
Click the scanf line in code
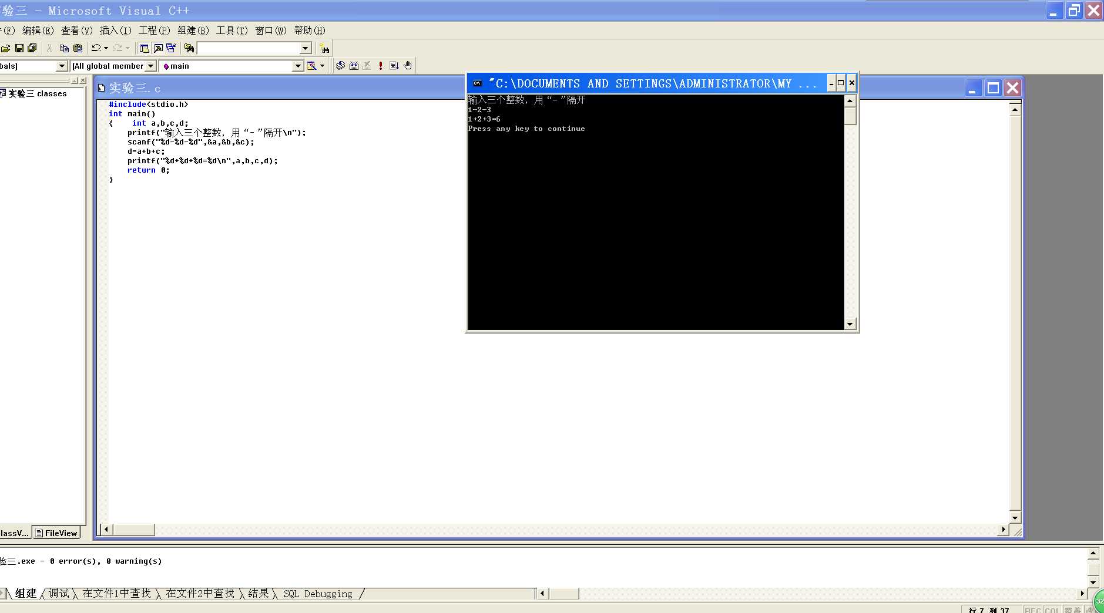coord(191,142)
